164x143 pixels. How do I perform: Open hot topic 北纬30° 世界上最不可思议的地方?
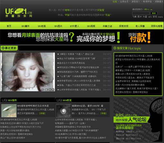point(134,67)
